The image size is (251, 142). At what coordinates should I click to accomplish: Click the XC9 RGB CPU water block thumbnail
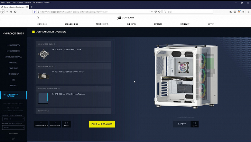coord(43,54)
